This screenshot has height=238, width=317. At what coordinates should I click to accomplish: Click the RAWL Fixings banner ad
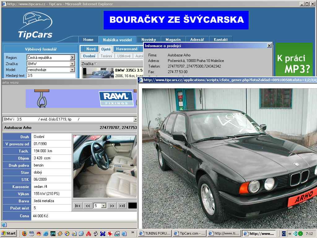[81, 98]
